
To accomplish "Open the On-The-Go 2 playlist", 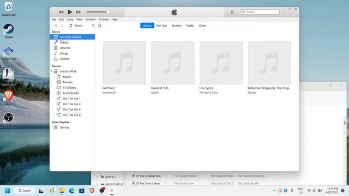I will pos(71,104).
